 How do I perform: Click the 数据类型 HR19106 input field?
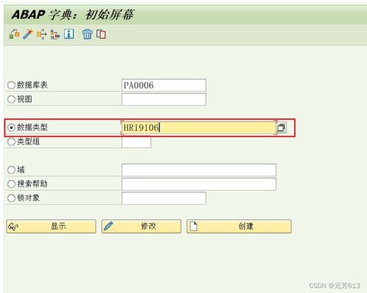(x=199, y=127)
